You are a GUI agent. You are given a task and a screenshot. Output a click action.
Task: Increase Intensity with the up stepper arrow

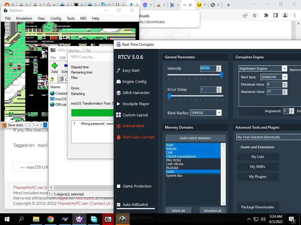(219, 67)
